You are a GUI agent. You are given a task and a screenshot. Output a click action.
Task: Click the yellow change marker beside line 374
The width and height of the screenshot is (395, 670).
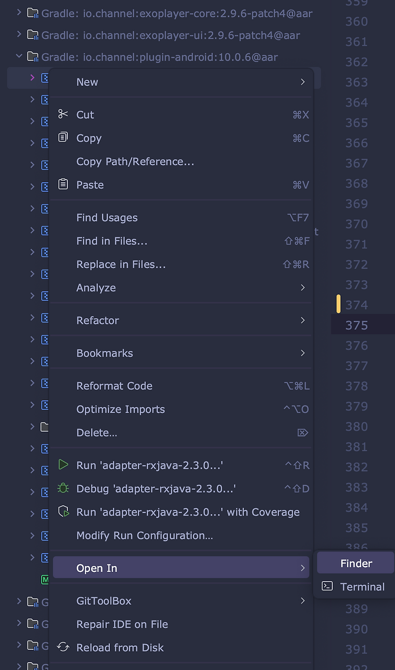coord(338,304)
